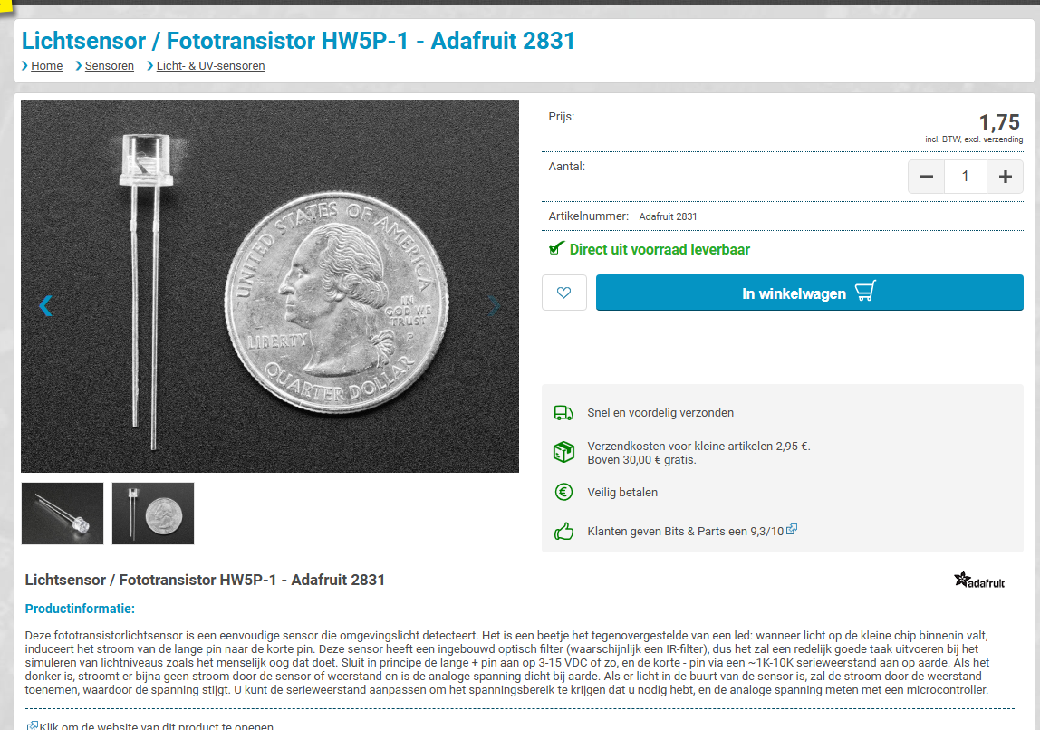Show next product image with right arrow
1040x730 pixels.
pyautogui.click(x=494, y=306)
